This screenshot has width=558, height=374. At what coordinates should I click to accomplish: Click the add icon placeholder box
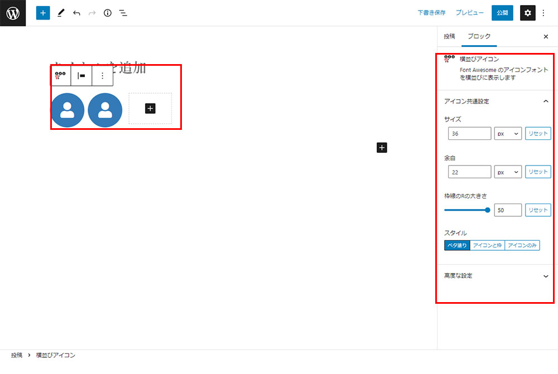coord(150,108)
